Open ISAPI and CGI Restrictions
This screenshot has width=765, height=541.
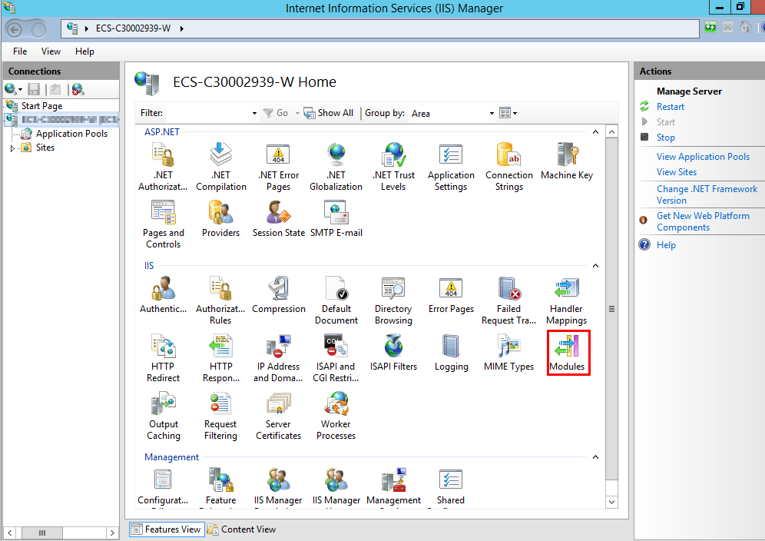point(336,358)
